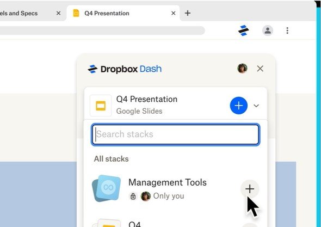321x227 pixels.
Task: Open the browser three-dot menu
Action: 287,30
